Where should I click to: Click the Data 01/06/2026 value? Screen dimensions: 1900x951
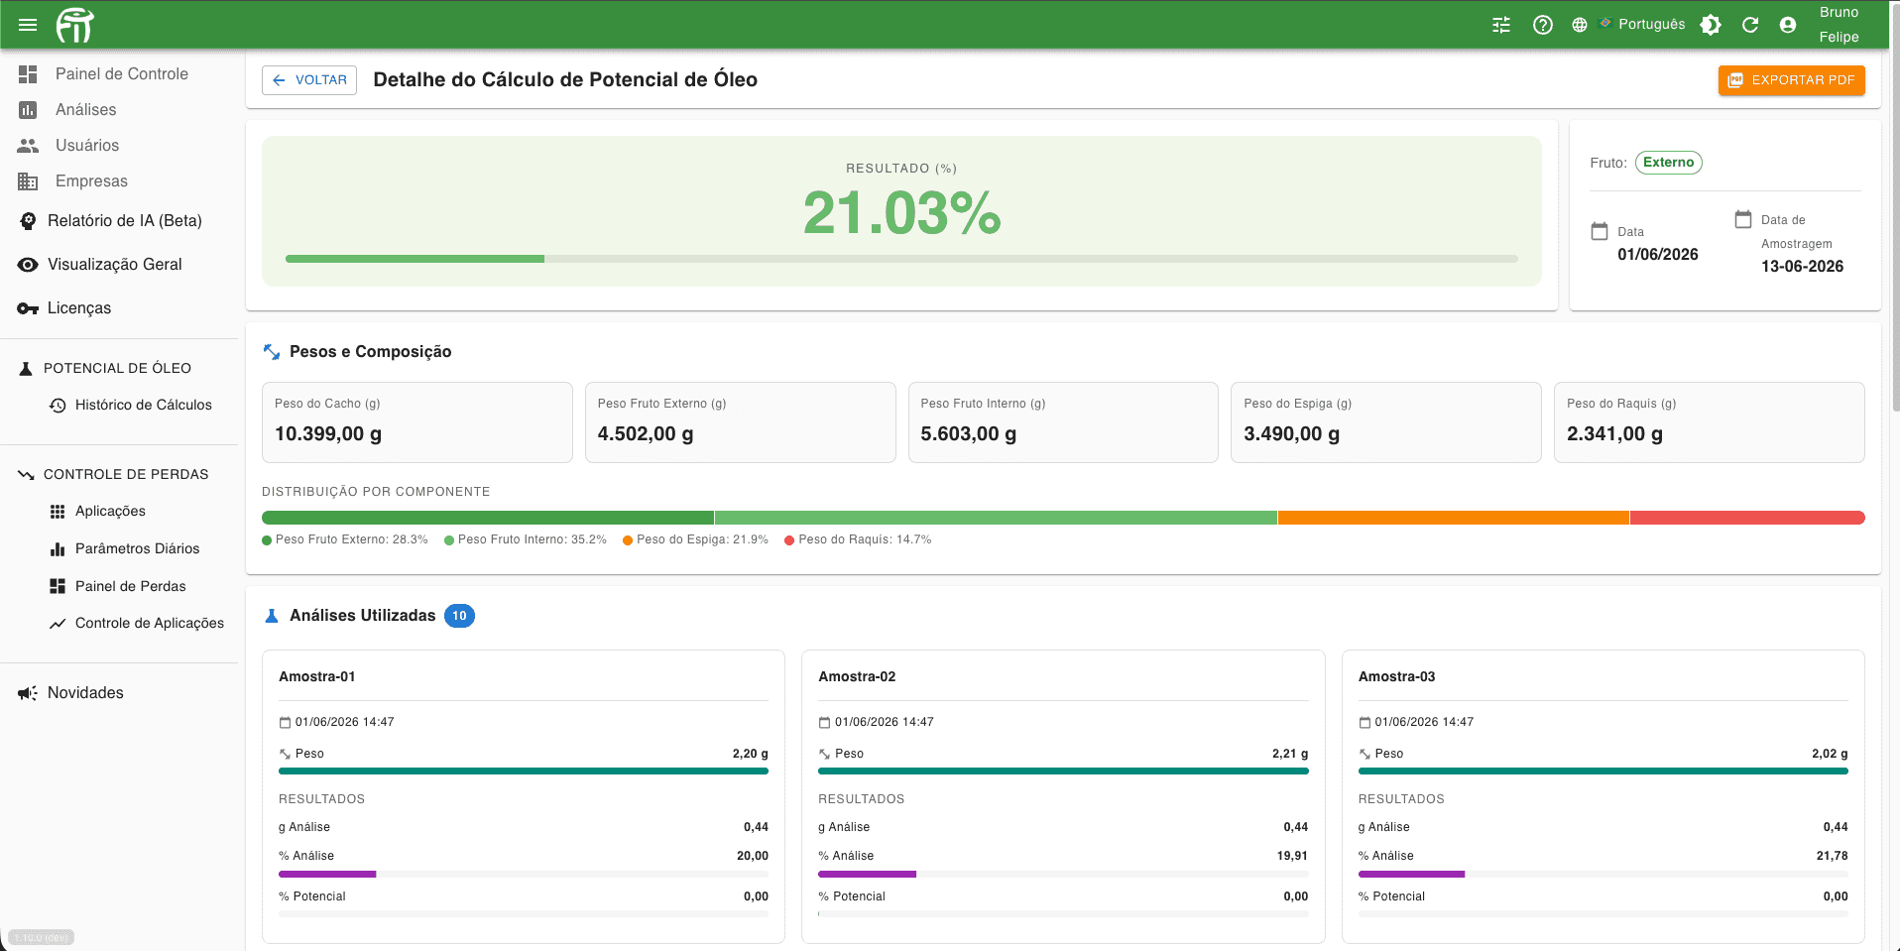1658,255
